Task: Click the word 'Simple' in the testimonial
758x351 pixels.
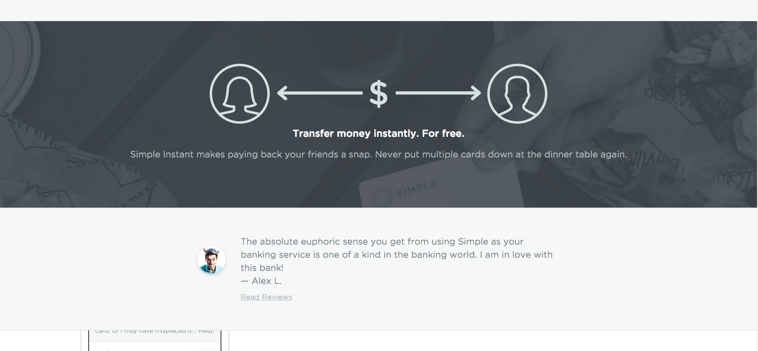Action: tap(473, 242)
